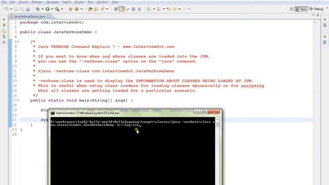
Task: Open the Help menu
Action: 115,2
